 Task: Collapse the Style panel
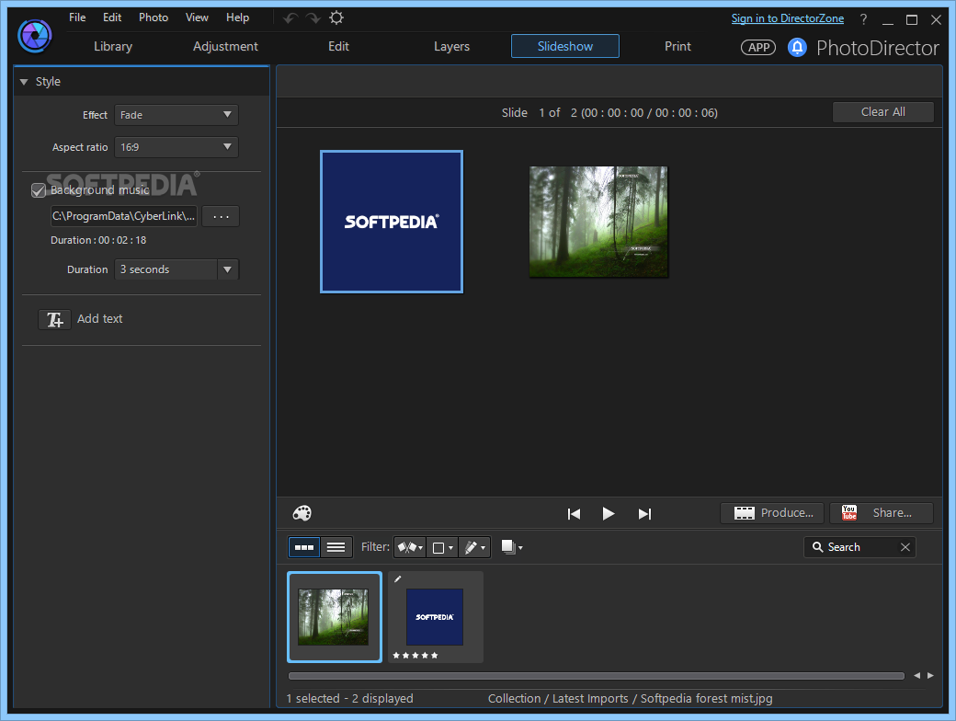pos(24,82)
